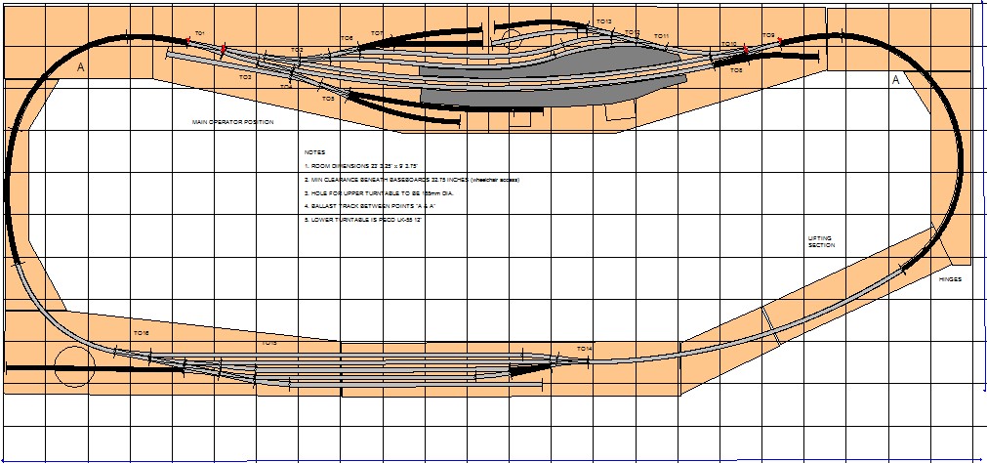Click the TO13 turnout label
987x463 pixels.
click(603, 21)
